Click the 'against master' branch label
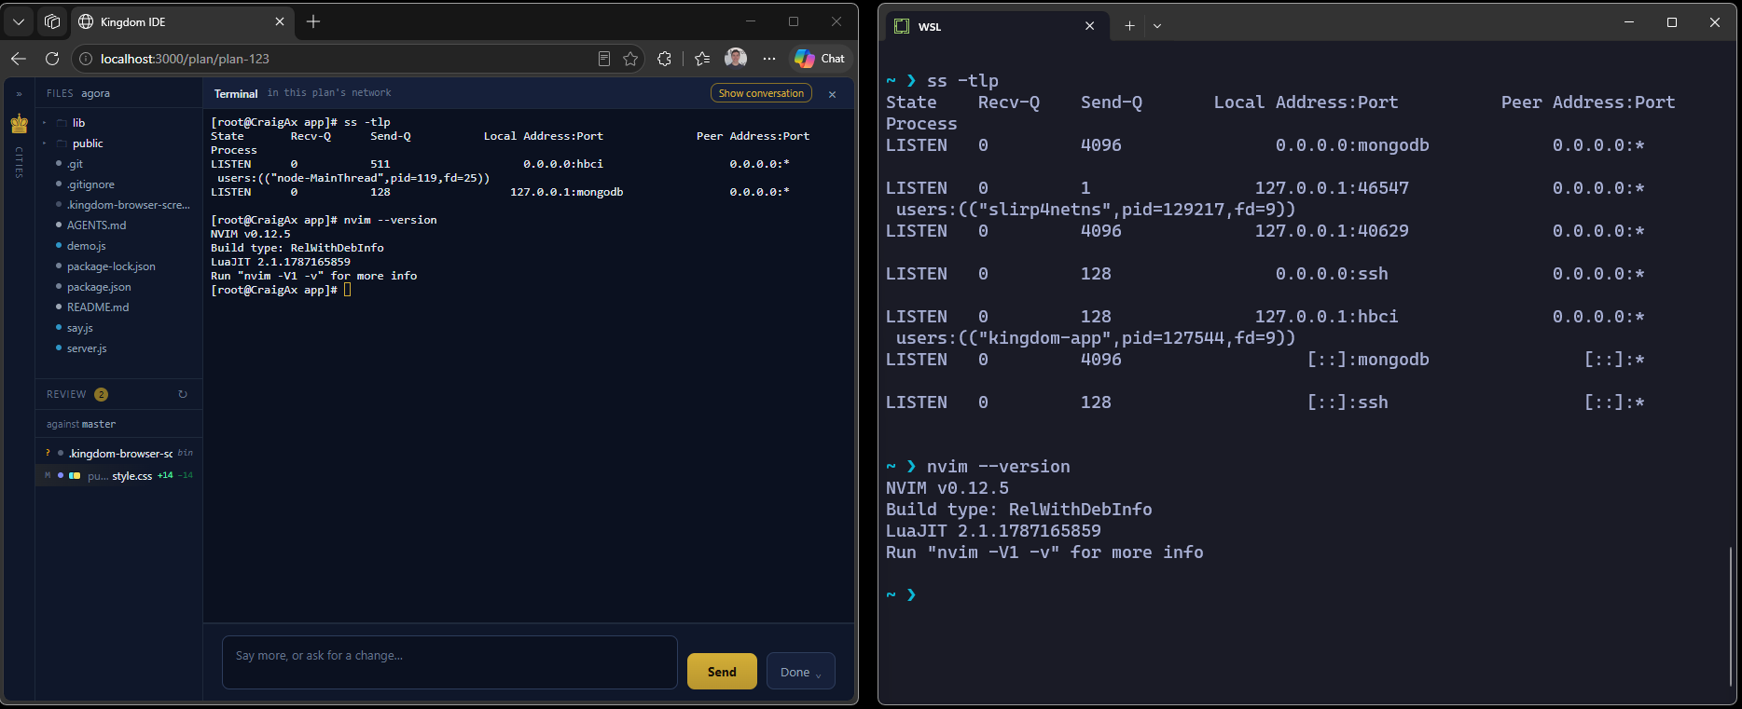Viewport: 1742px width, 709px height. click(x=81, y=424)
